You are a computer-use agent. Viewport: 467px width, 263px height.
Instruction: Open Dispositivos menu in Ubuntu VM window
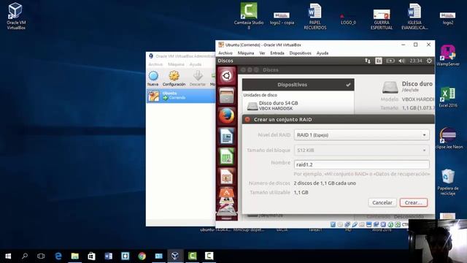(300, 53)
